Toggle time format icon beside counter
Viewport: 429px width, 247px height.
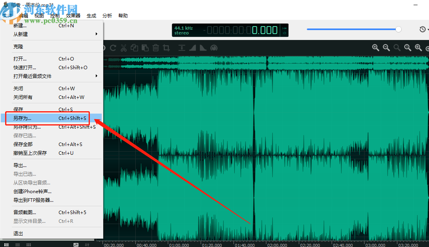(285, 28)
